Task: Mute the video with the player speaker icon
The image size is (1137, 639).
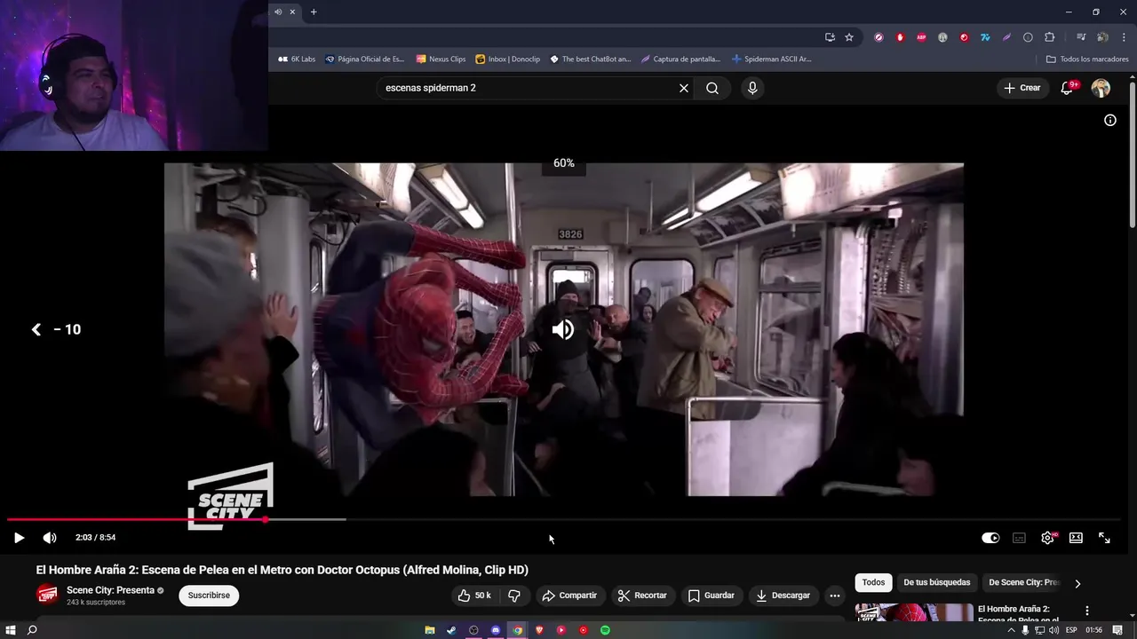Action: (50, 538)
